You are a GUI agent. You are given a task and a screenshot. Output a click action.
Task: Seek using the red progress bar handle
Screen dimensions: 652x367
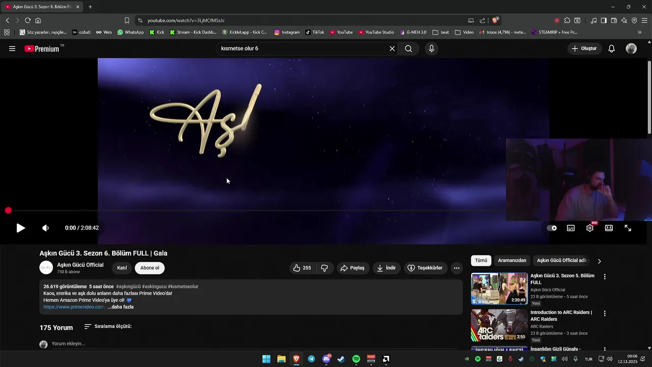[8, 211]
